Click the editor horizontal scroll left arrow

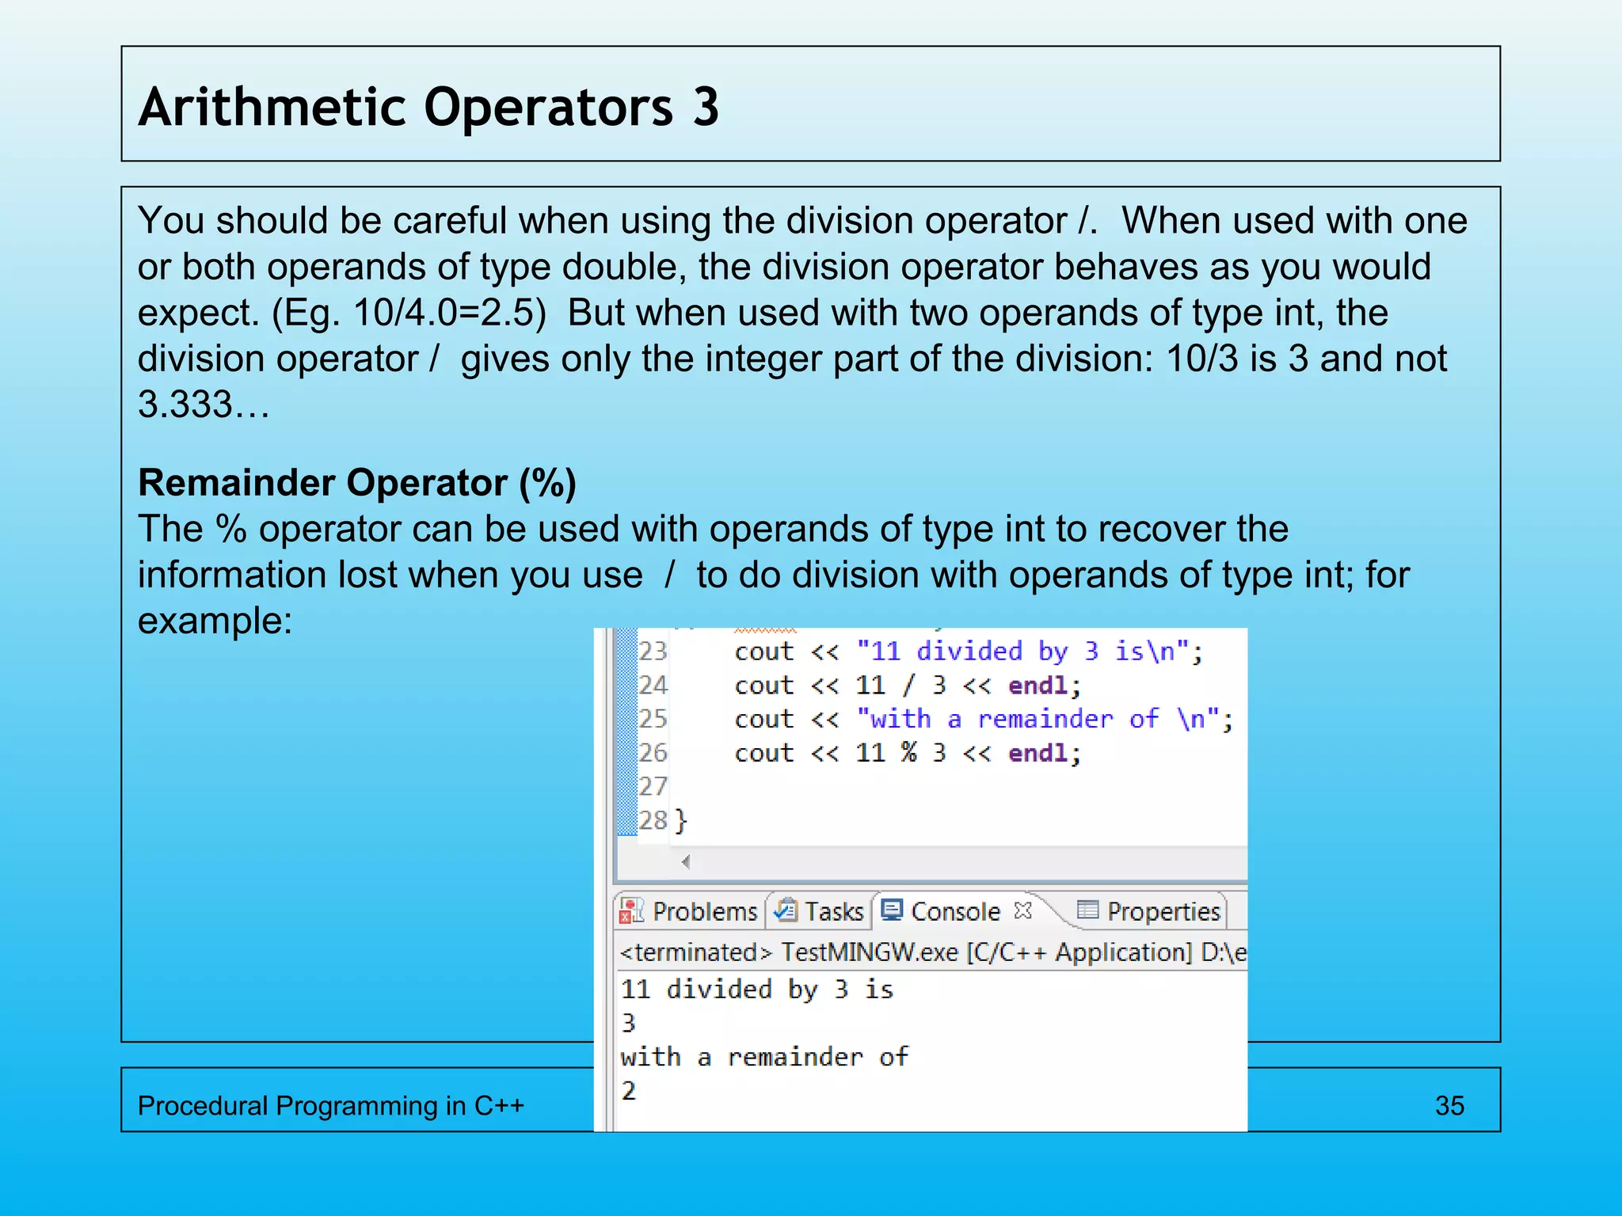686,861
